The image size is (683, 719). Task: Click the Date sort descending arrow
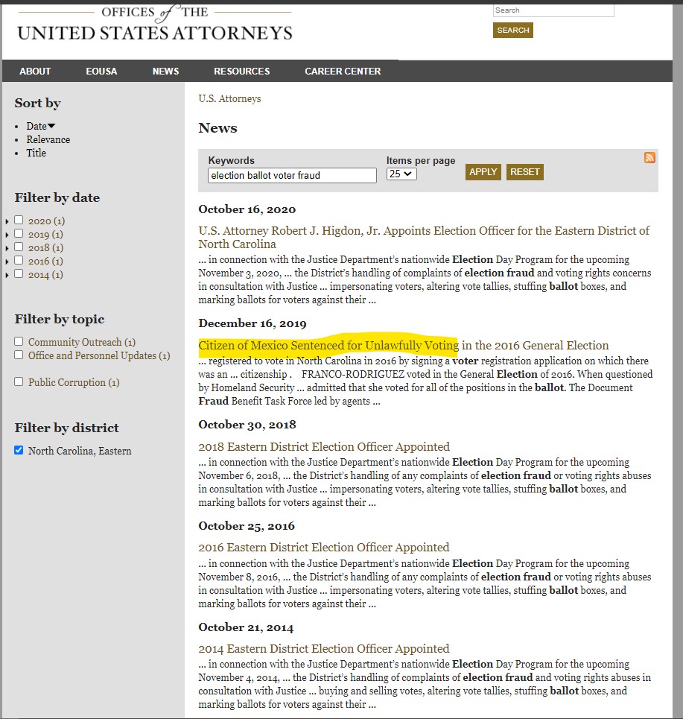[51, 126]
